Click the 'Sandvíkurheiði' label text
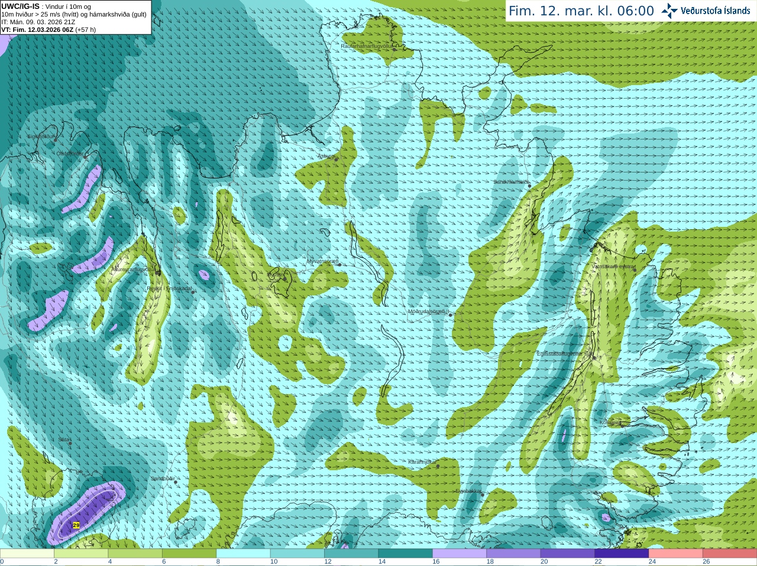The image size is (757, 566). [x=511, y=182]
